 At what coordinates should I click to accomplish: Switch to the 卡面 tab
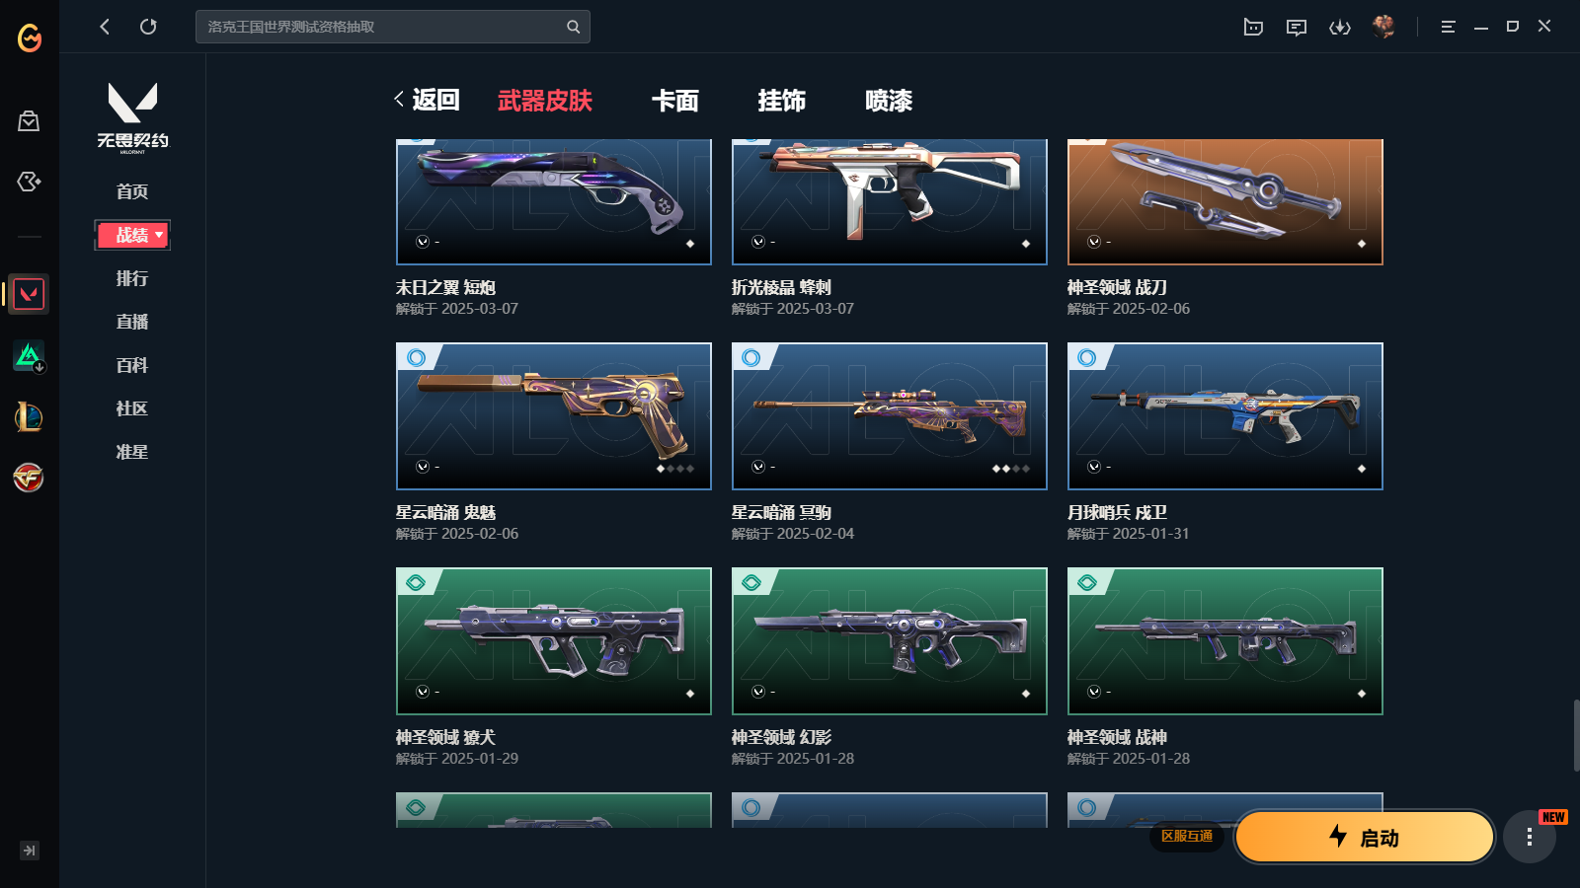pos(675,101)
